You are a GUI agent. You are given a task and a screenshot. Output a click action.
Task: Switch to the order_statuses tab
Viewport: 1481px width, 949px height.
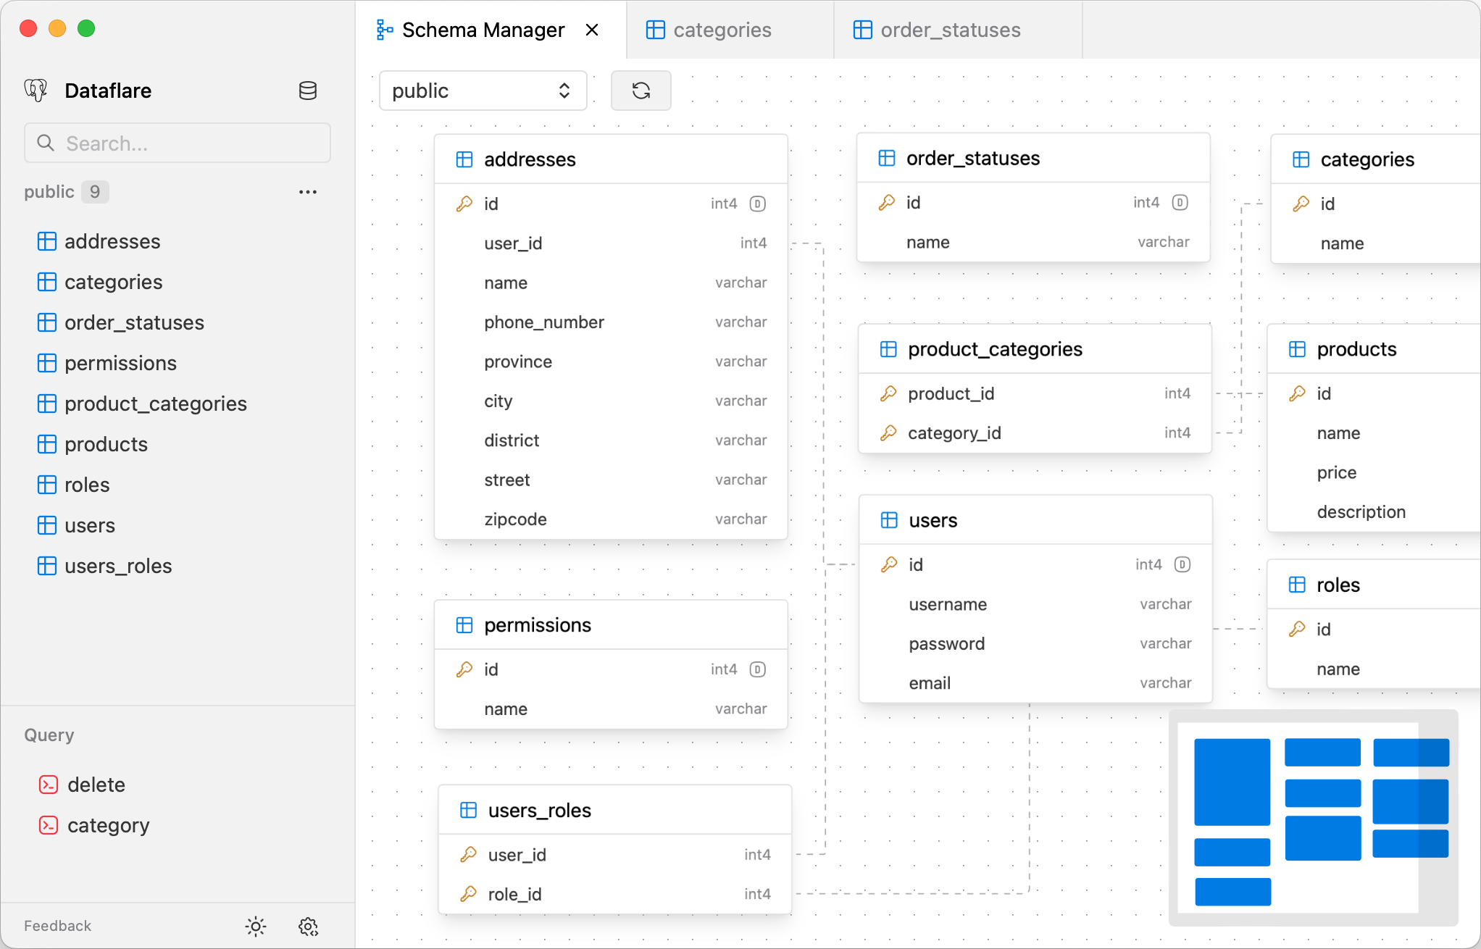click(949, 30)
